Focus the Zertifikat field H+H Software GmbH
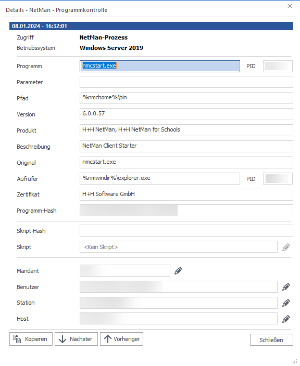The width and height of the screenshot is (300, 366). (186, 194)
